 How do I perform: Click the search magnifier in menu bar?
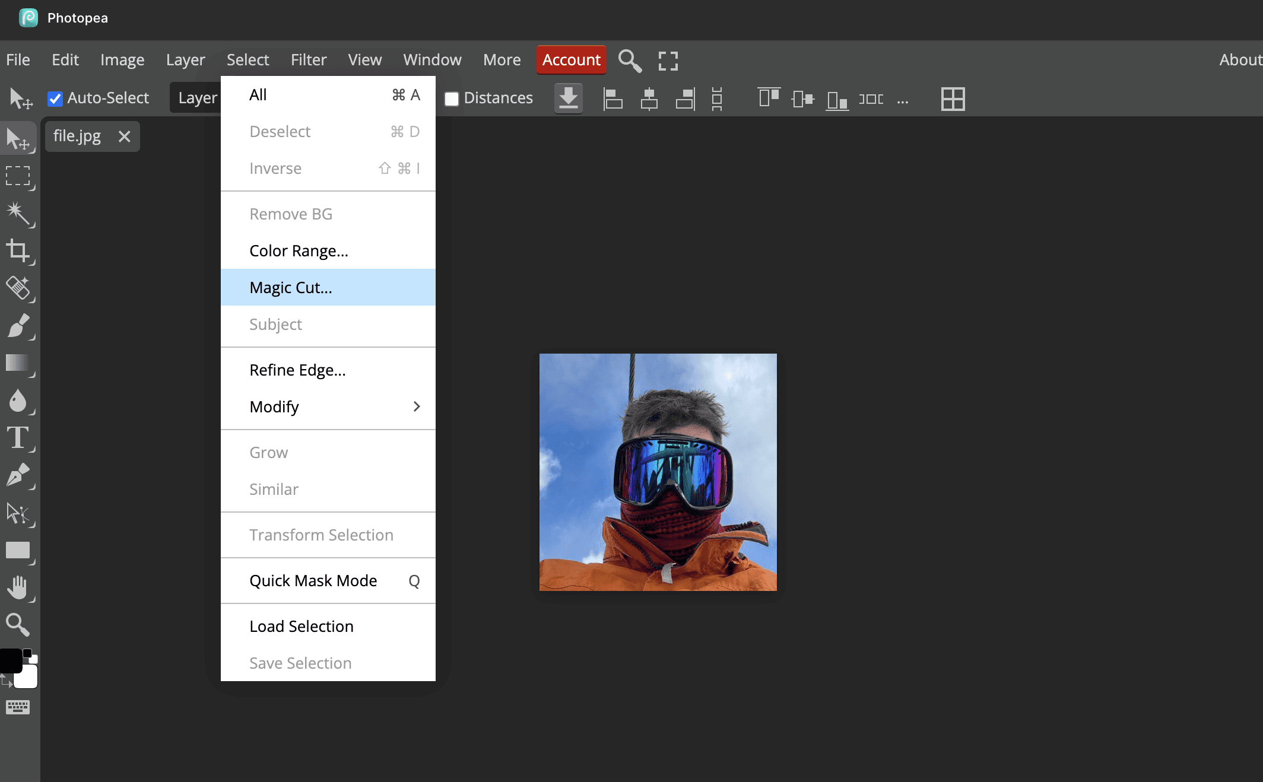(630, 61)
